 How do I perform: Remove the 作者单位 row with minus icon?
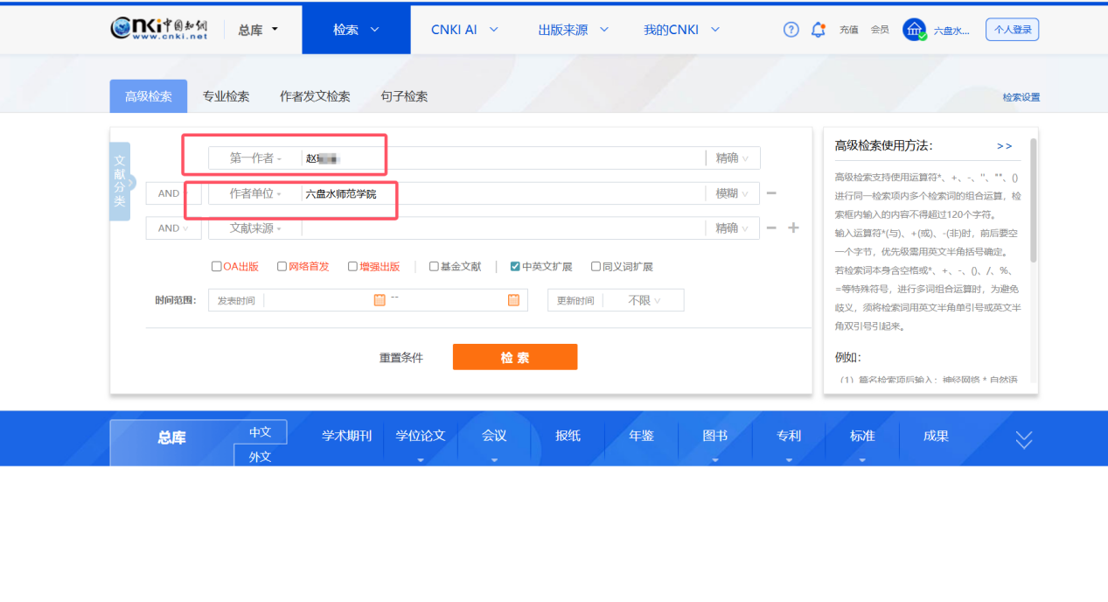tap(771, 193)
